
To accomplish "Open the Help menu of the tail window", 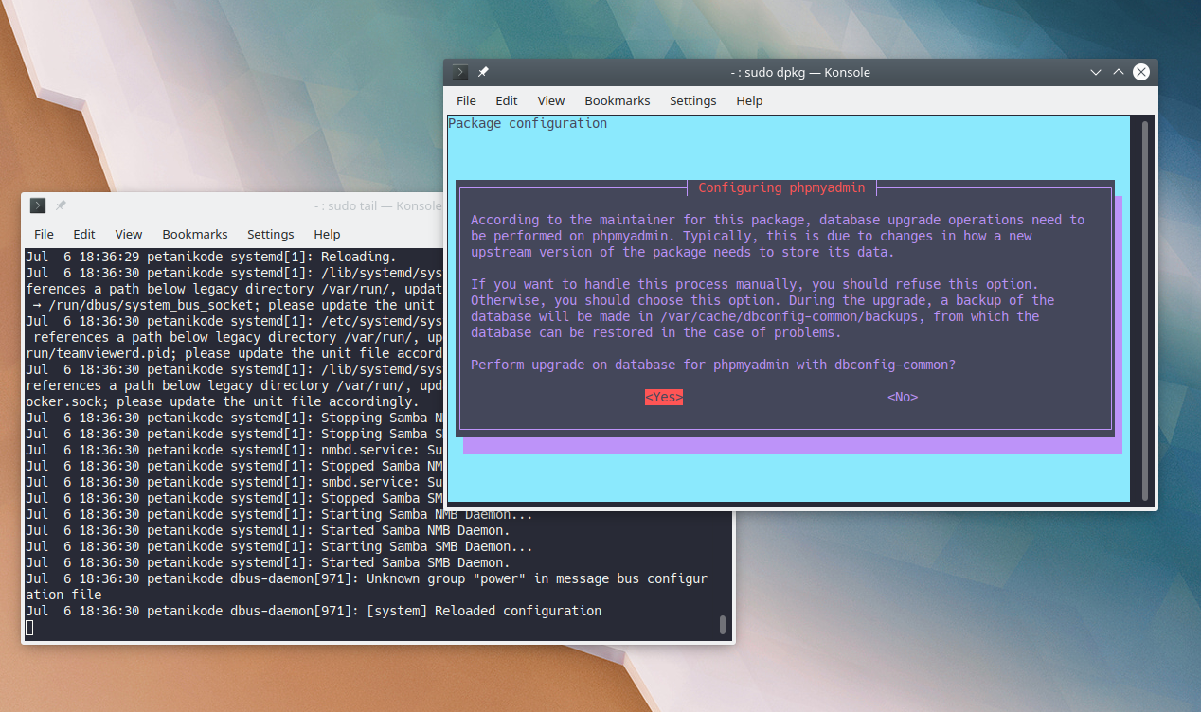I will pos(327,234).
